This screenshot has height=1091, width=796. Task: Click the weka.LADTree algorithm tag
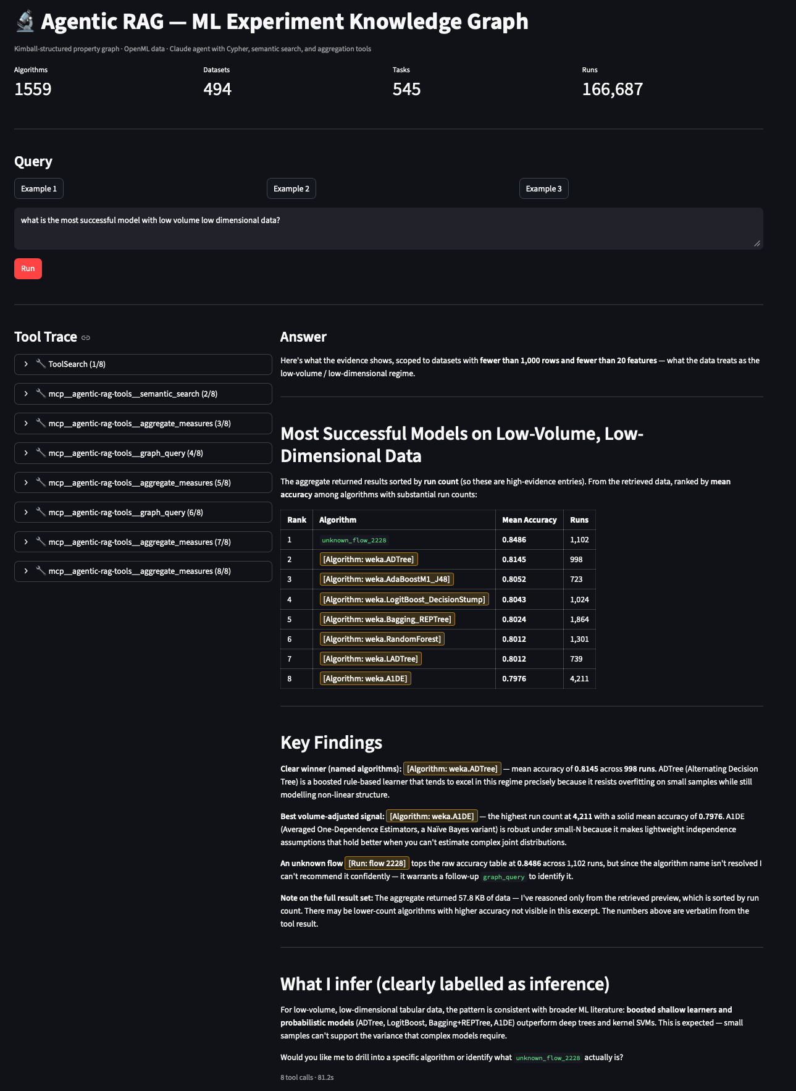click(371, 659)
